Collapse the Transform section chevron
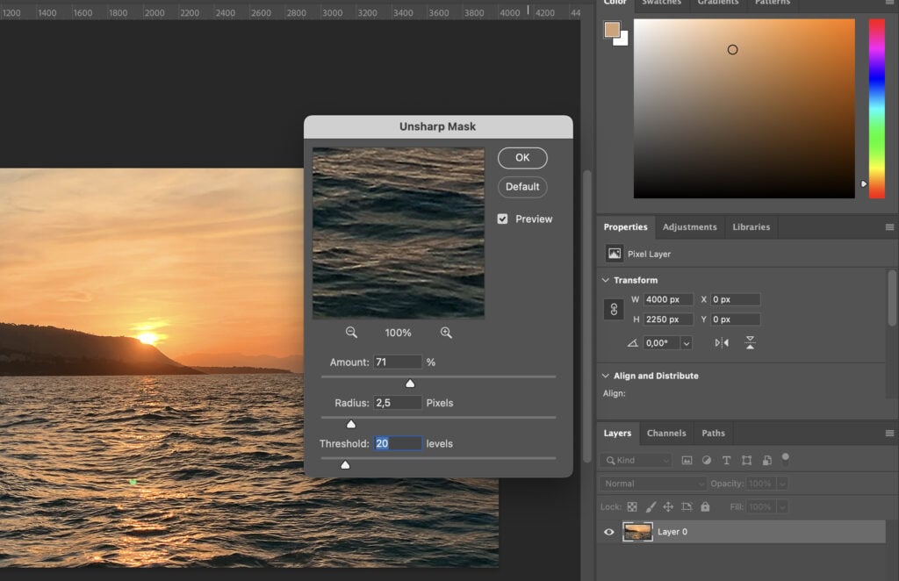 click(x=605, y=280)
